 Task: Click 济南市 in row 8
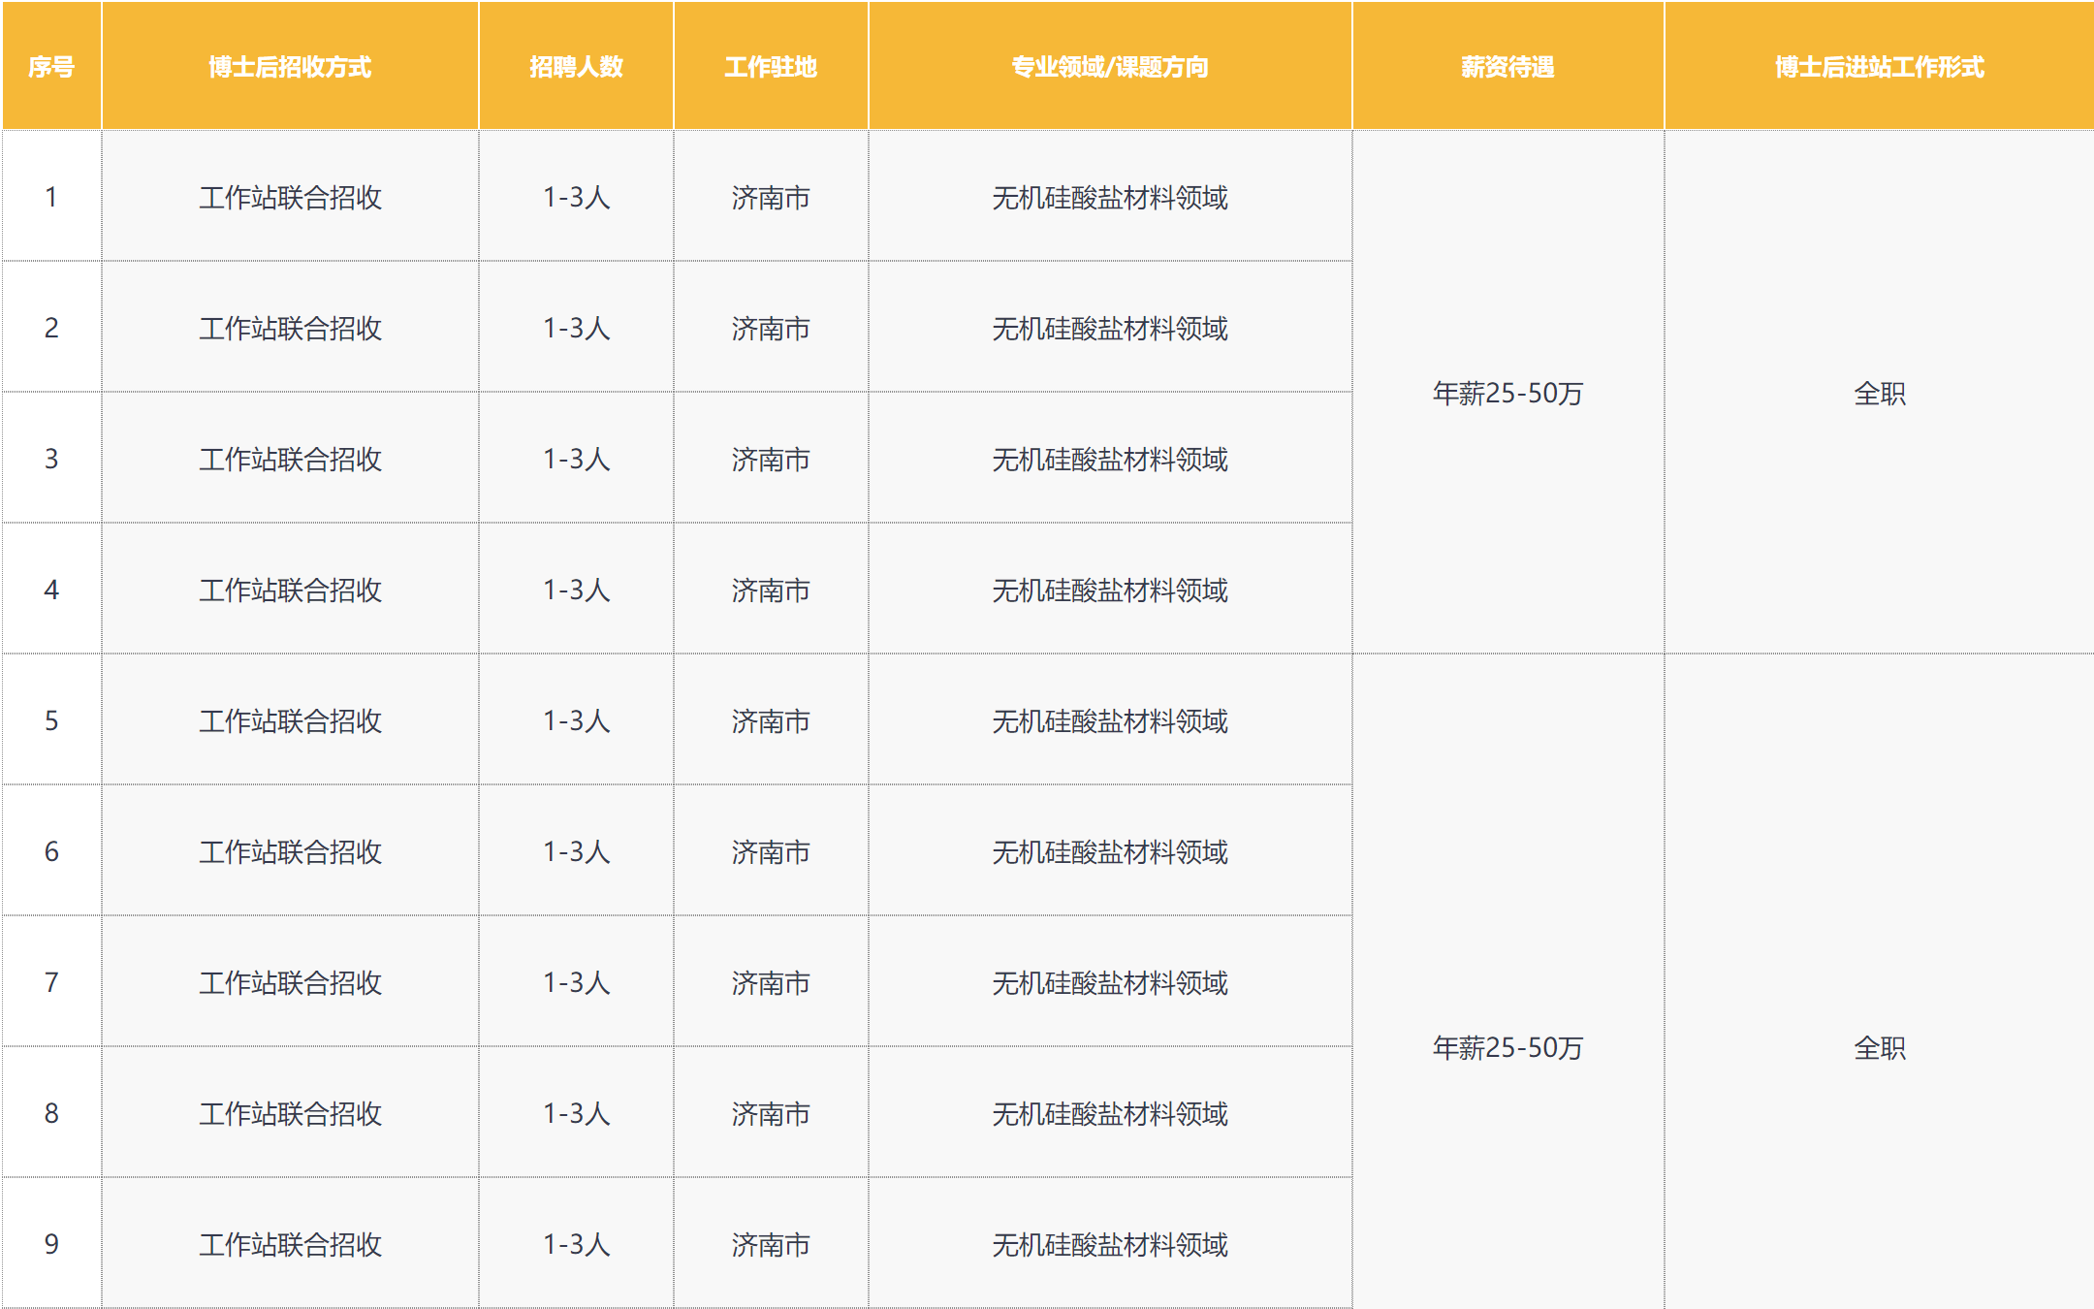coord(771,1114)
